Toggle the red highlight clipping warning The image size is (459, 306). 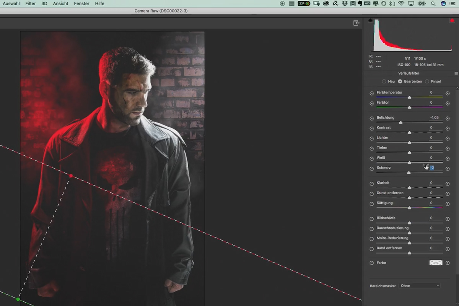(x=452, y=20)
